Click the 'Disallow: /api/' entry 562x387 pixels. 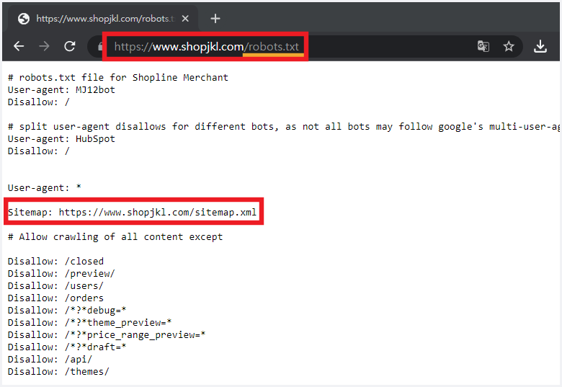click(50, 360)
